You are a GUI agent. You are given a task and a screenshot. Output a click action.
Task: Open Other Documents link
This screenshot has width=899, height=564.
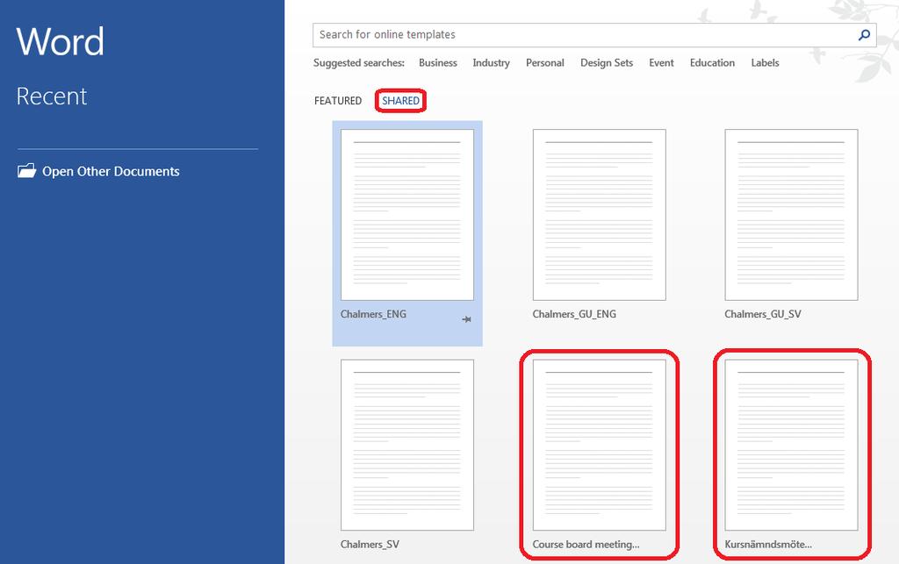coord(111,171)
